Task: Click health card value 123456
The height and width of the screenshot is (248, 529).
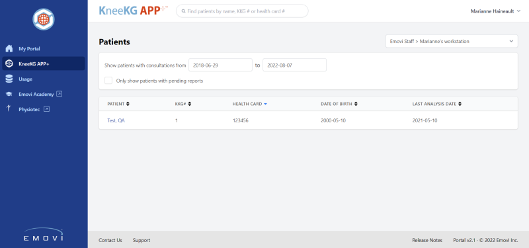Action: [241, 120]
